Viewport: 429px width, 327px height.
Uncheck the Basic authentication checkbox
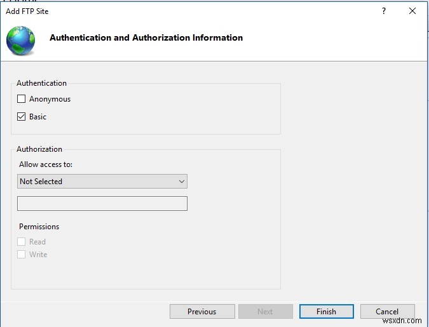point(22,116)
